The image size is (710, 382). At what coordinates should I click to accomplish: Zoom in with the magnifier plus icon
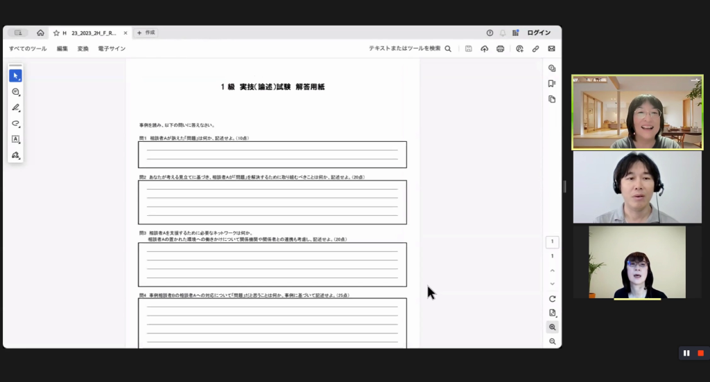552,327
